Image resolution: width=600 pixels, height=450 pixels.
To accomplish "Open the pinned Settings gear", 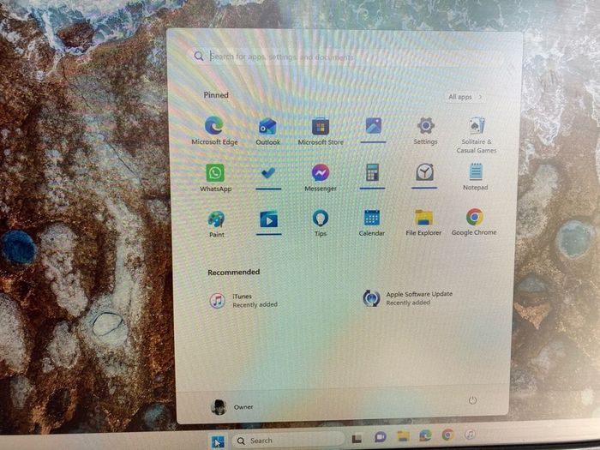I will coord(425,130).
